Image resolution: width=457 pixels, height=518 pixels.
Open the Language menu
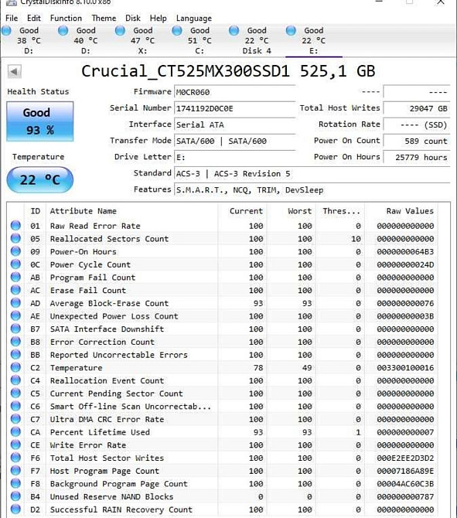pos(194,19)
